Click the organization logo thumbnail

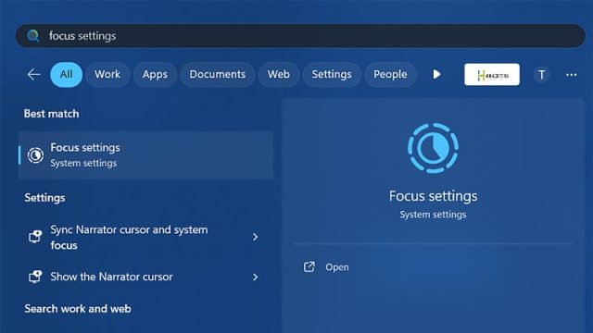pyautogui.click(x=492, y=75)
